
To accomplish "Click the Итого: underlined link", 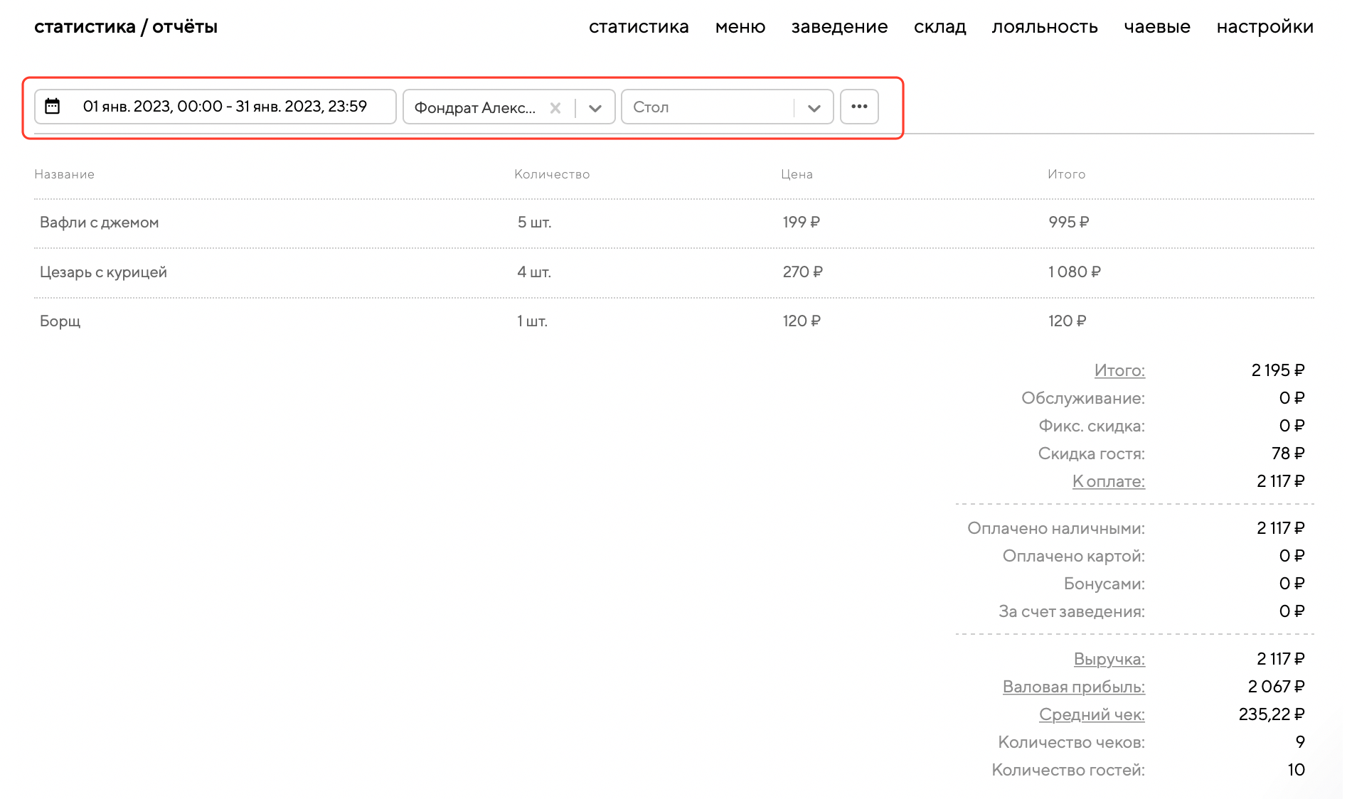I will pyautogui.click(x=1119, y=370).
